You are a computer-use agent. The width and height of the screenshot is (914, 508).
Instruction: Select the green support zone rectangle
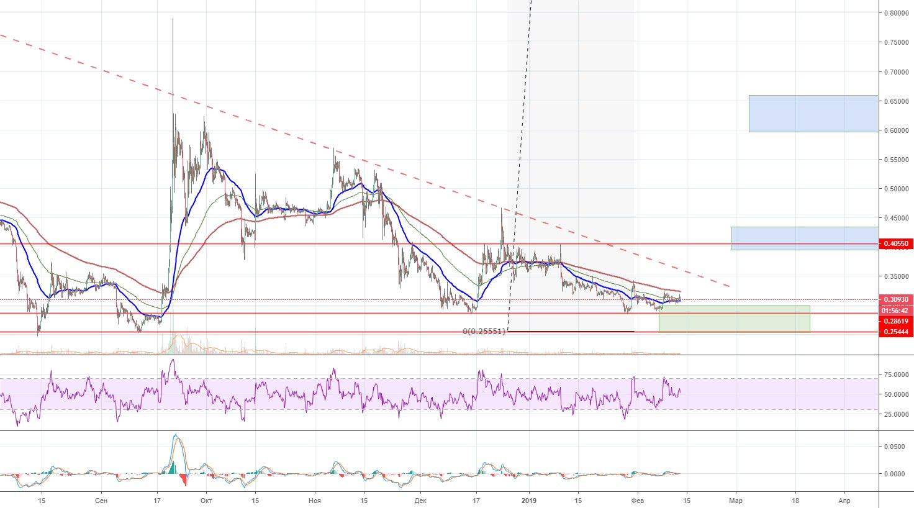(735, 319)
